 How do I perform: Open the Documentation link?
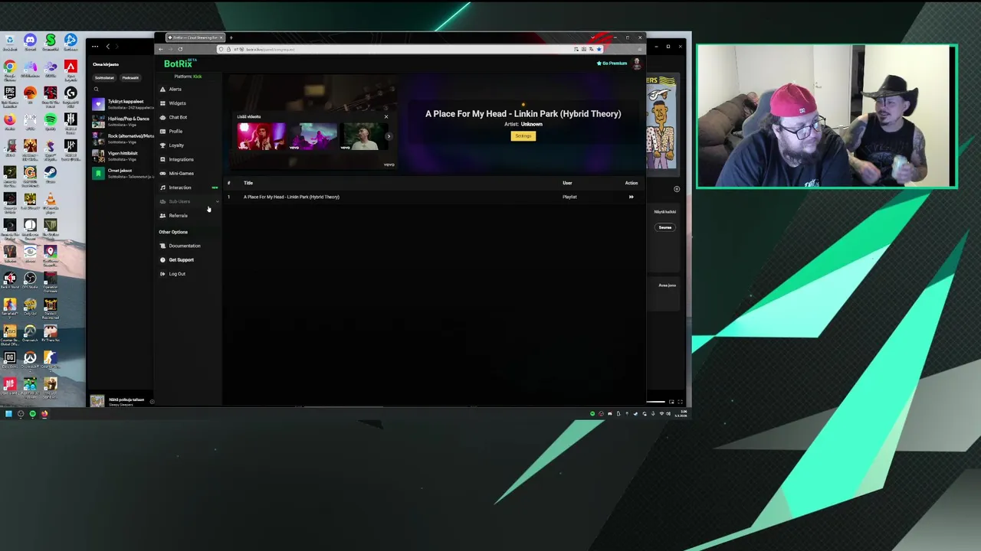[x=184, y=246]
